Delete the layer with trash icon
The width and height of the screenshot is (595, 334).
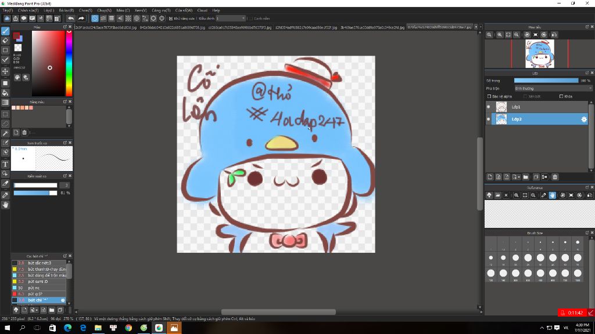555,177
